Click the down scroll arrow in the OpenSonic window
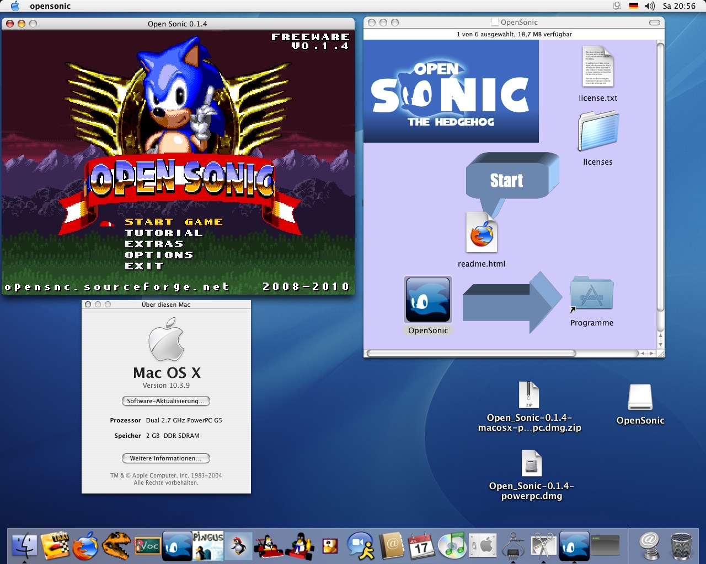Image resolution: width=706 pixels, height=564 pixels. (x=660, y=344)
